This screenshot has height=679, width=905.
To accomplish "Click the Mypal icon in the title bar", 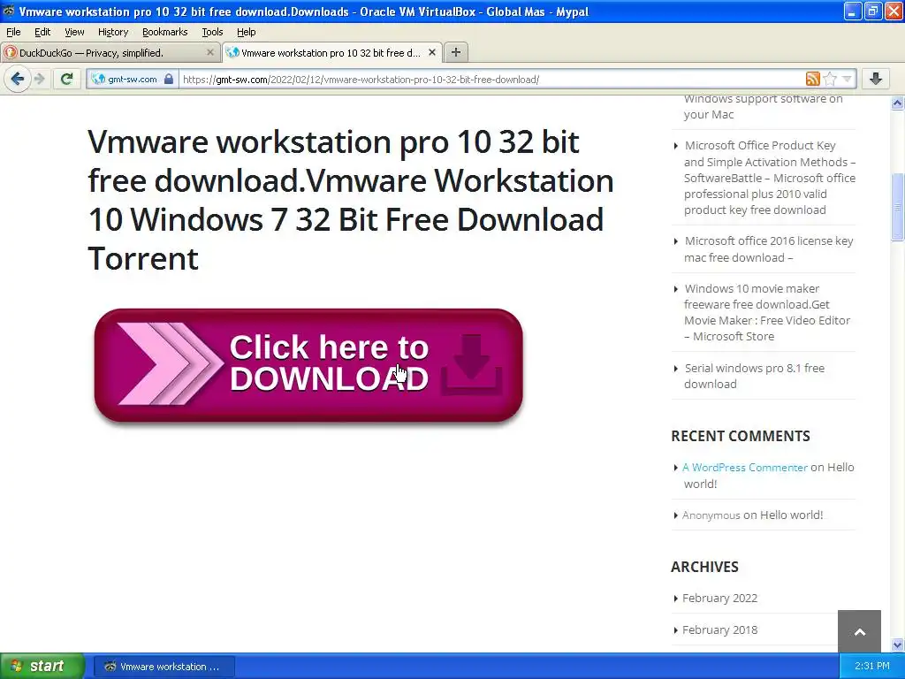I will (x=8, y=11).
